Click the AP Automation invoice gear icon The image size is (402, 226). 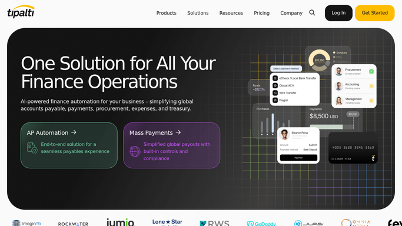click(32, 148)
